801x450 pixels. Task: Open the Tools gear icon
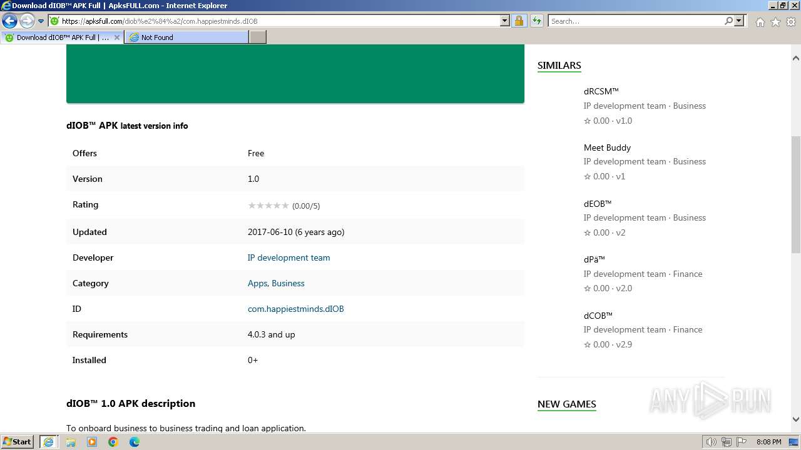(x=790, y=22)
